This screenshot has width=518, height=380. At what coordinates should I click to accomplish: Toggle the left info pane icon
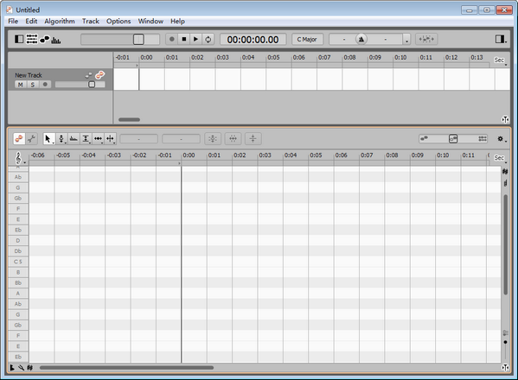19,39
